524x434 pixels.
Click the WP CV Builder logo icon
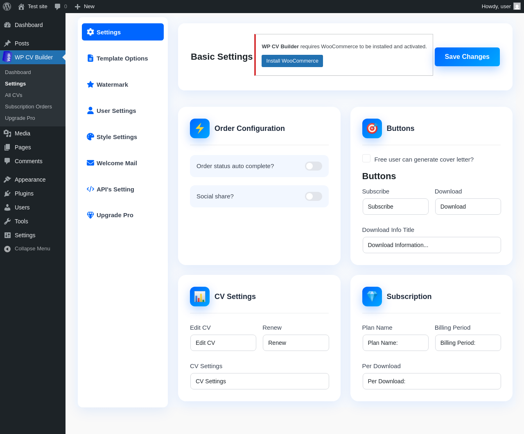(x=7, y=57)
